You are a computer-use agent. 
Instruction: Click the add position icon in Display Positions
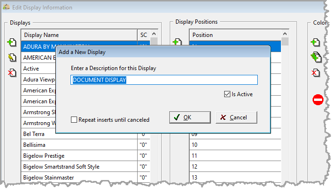pyautogui.click(x=177, y=42)
